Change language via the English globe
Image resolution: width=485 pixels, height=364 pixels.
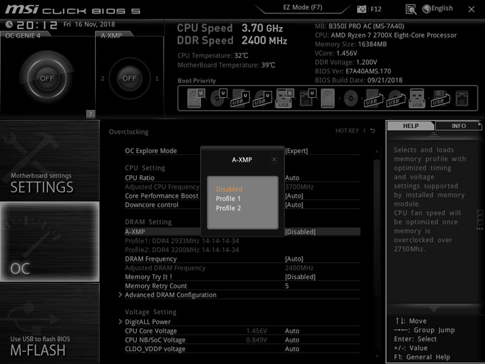click(437, 9)
